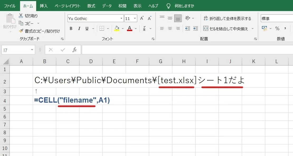Open font color dropdown arrow
This screenshot has width=293, height=156.
click(136, 29)
